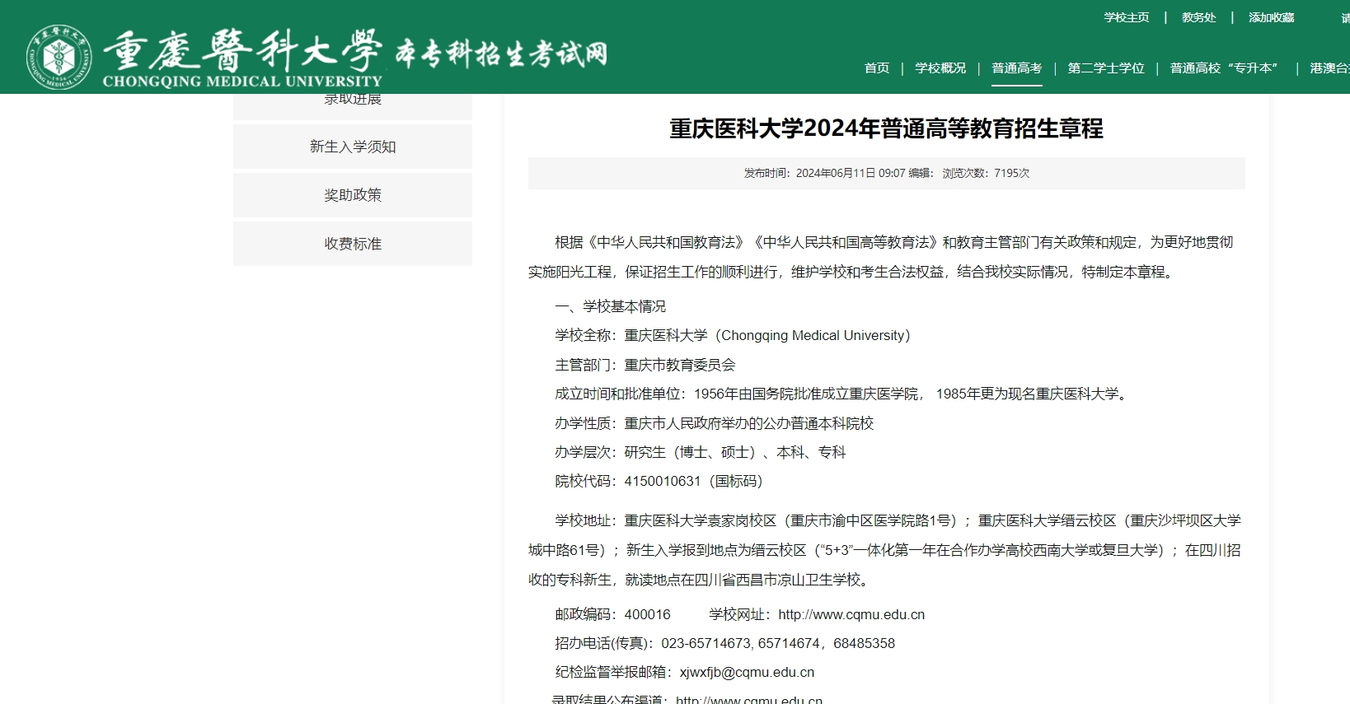Viewport: 1350px width, 704px height.
Task: Click the email xjwxfjb@cqmu.edu.cn
Action: coord(747,673)
